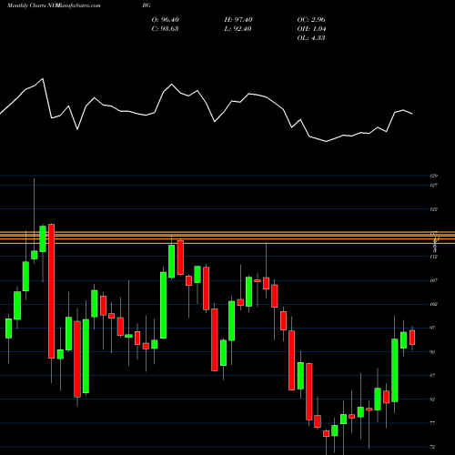Click the "OH: 1.04" value

pos(311,29)
